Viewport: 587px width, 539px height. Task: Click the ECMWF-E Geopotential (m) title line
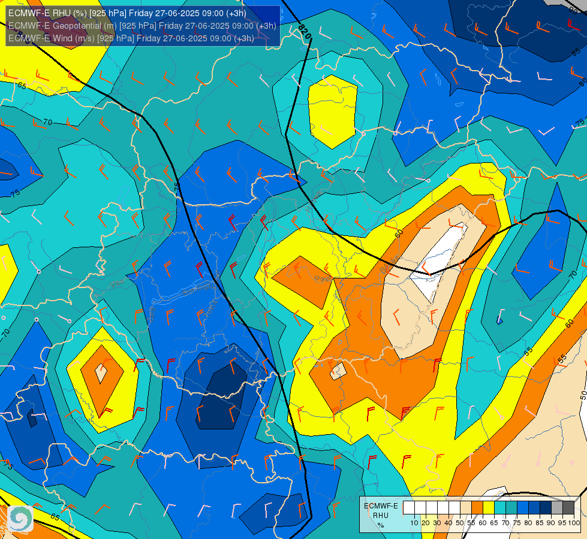tap(142, 26)
